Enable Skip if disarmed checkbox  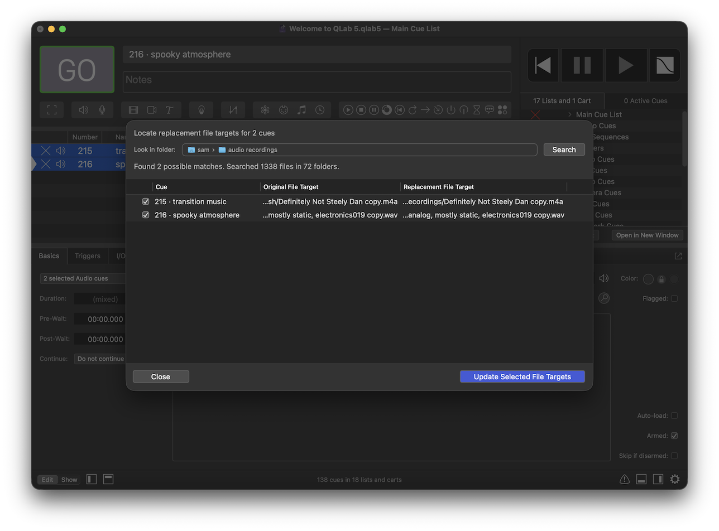674,456
